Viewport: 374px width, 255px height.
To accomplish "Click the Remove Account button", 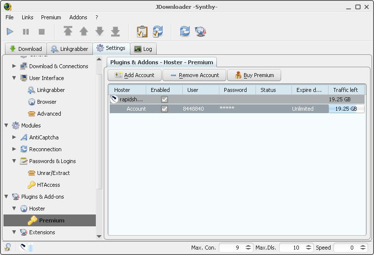I will click(194, 75).
